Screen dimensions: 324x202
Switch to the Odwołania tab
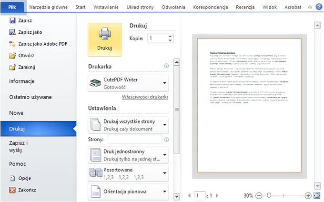pos(173,7)
